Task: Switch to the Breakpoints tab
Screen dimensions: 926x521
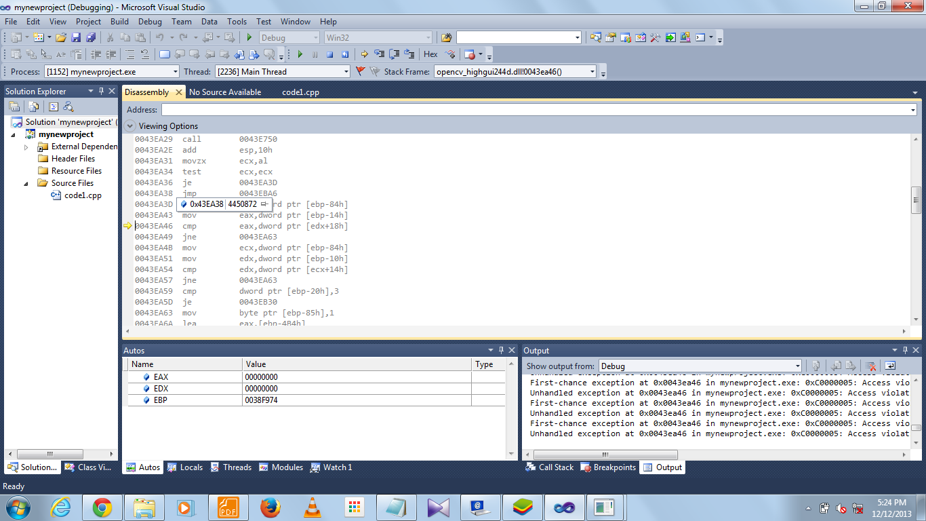Action: tap(609, 467)
